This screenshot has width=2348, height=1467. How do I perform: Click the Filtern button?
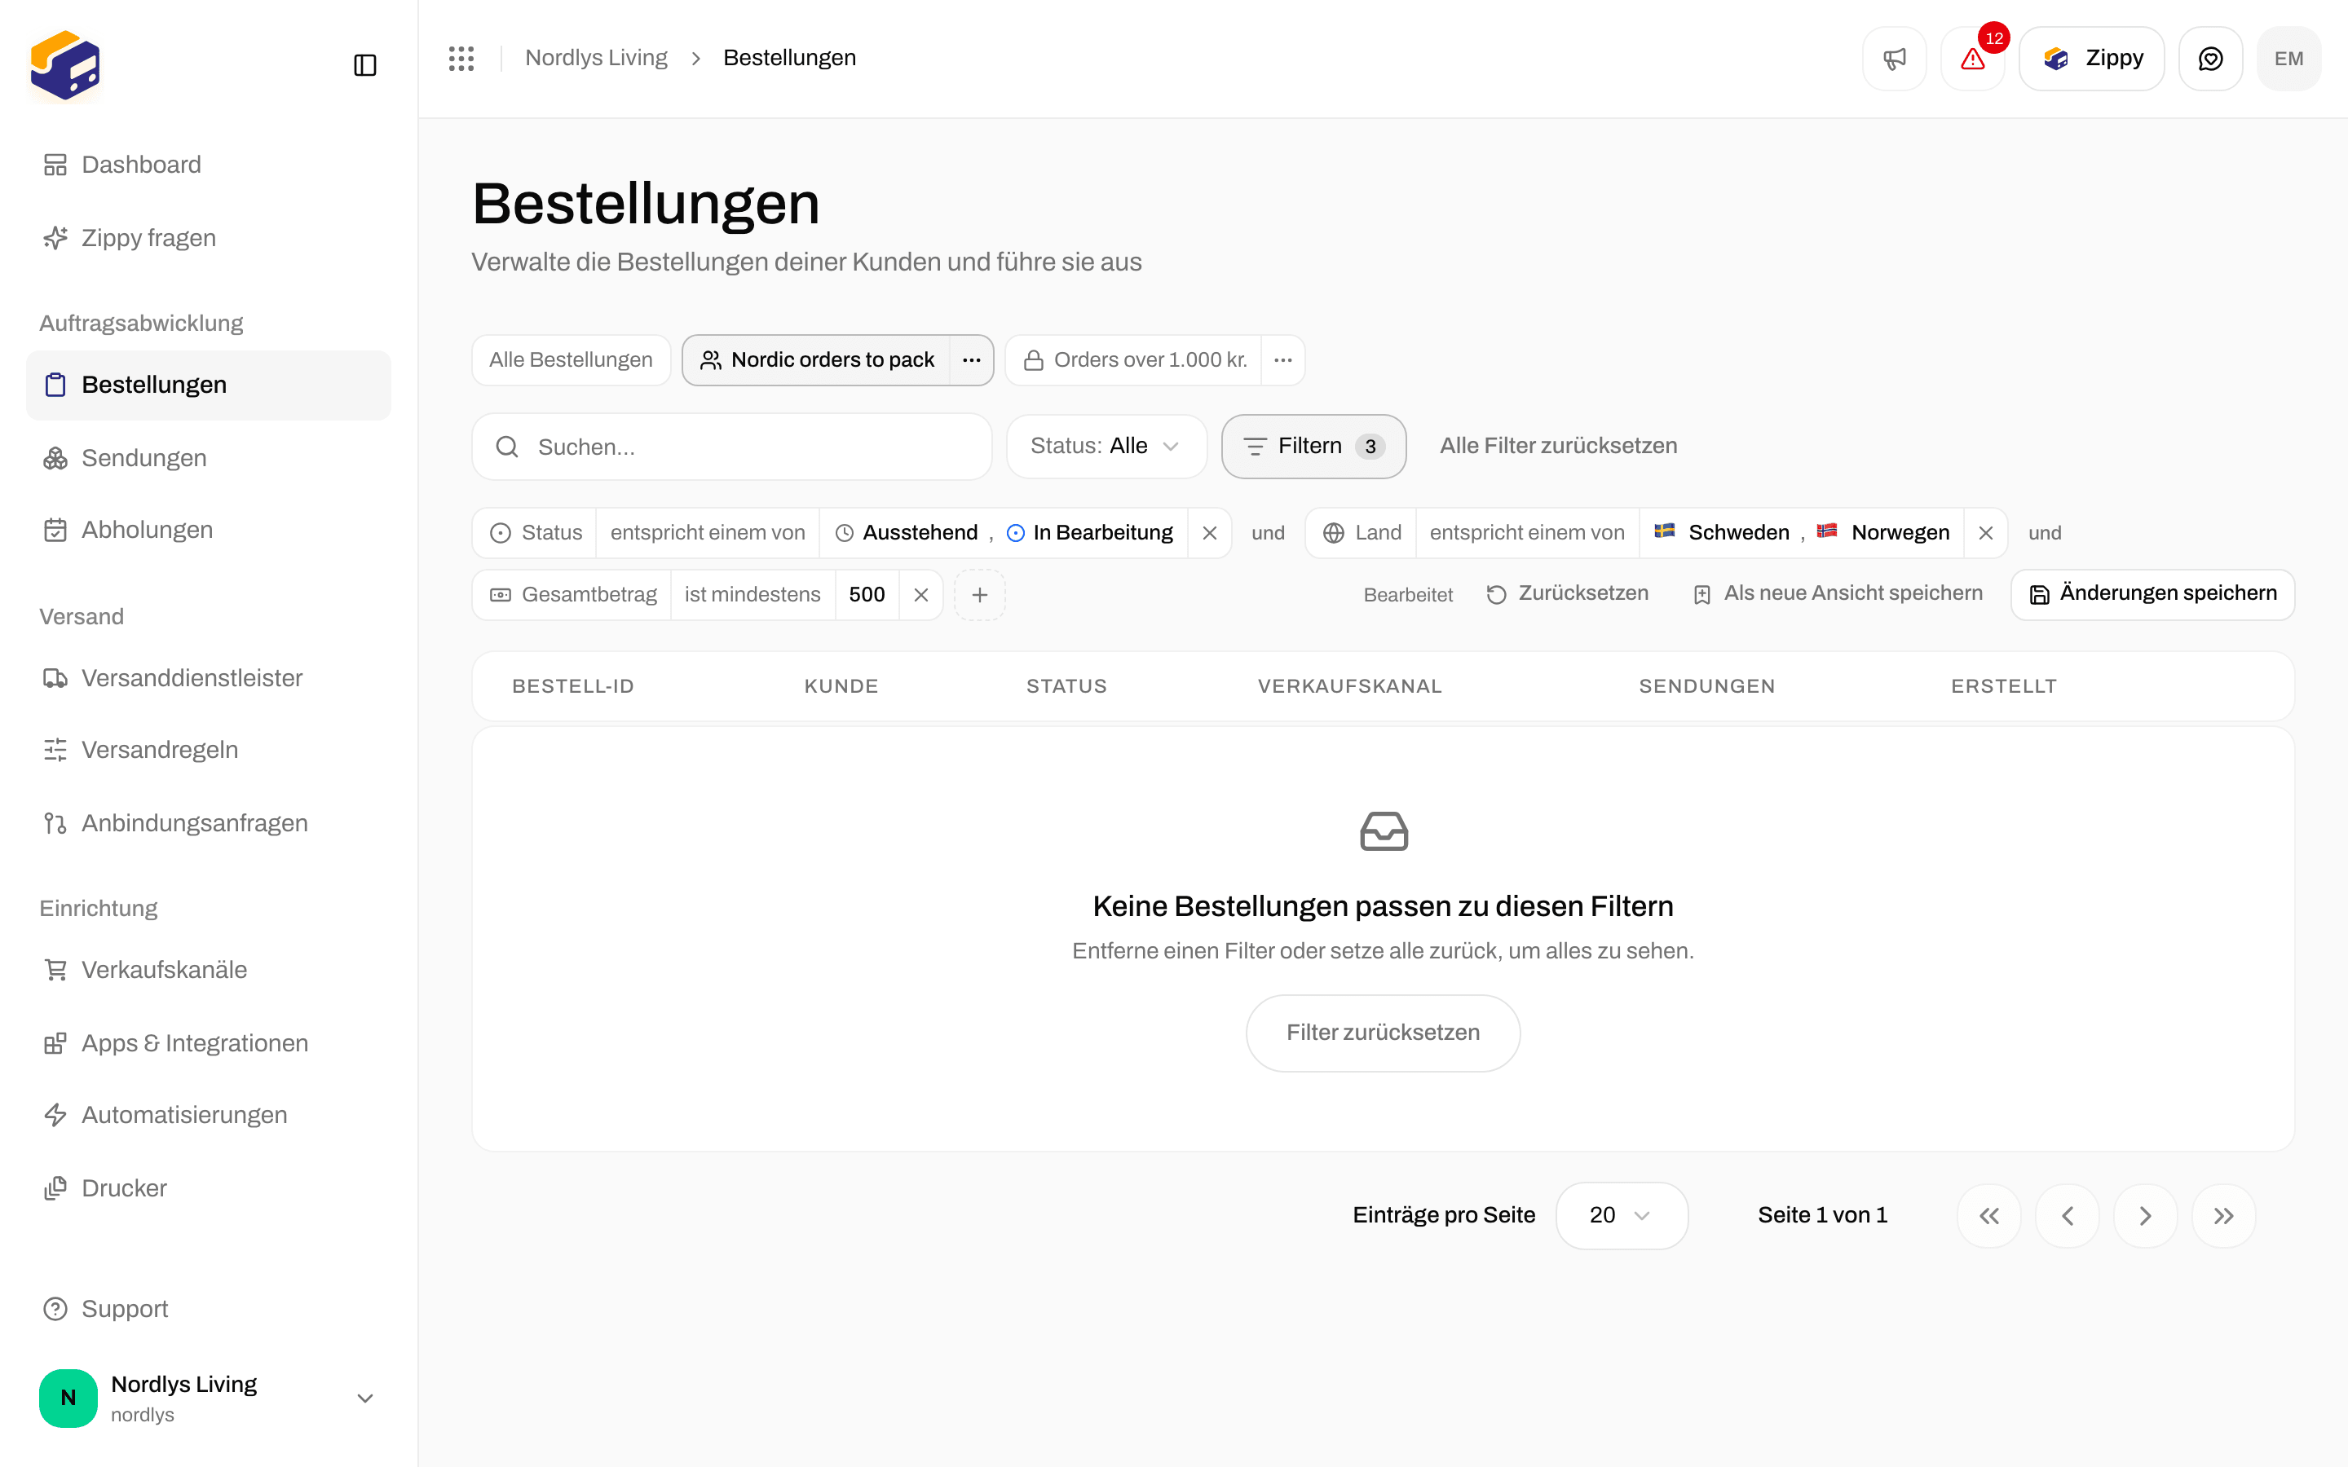pyautogui.click(x=1313, y=447)
